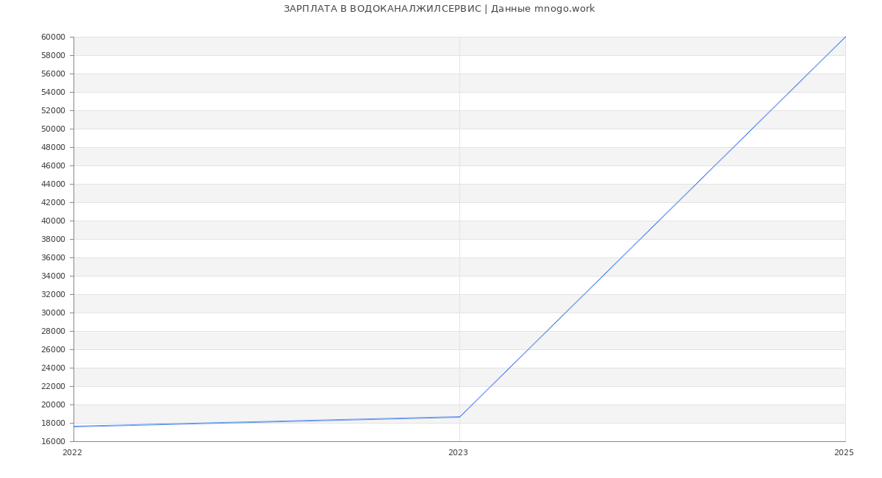Screen dimensions: 882x478
Task: Click the line's data point at 2023
Action: [459, 417]
